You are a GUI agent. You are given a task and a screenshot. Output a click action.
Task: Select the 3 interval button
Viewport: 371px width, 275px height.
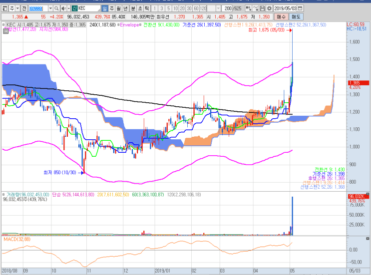coord(162,8)
